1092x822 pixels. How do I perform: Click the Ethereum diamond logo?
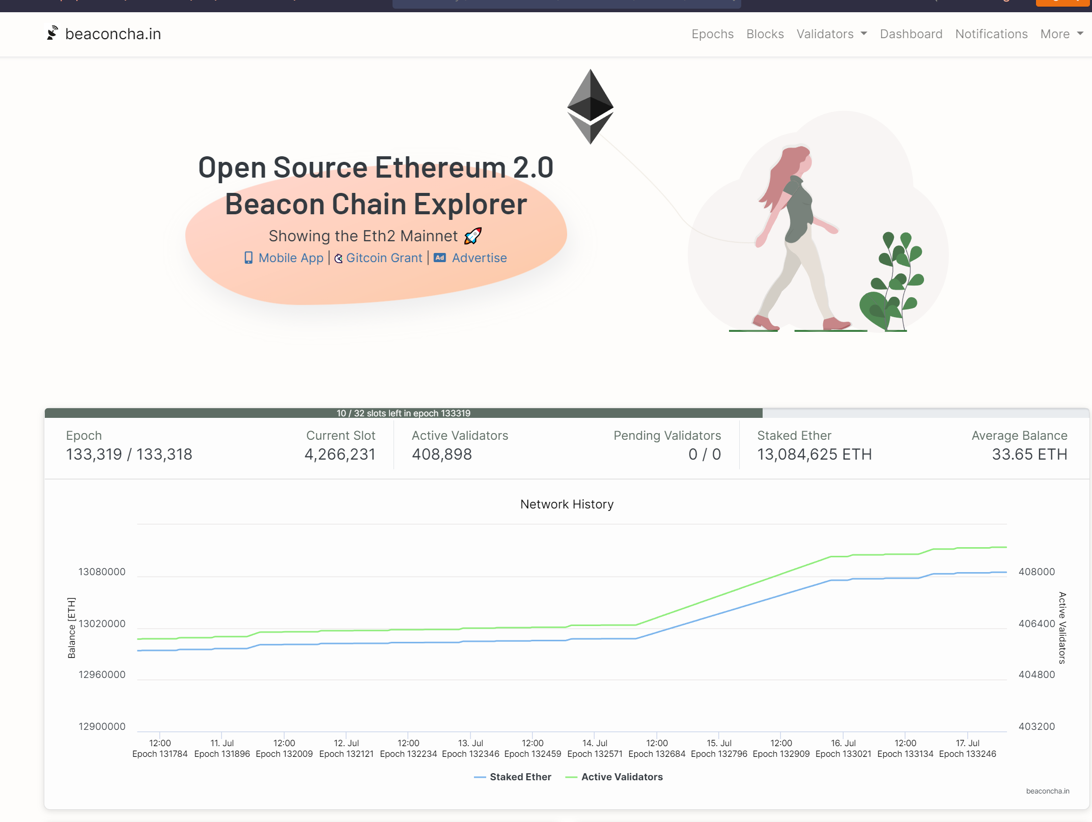(590, 106)
